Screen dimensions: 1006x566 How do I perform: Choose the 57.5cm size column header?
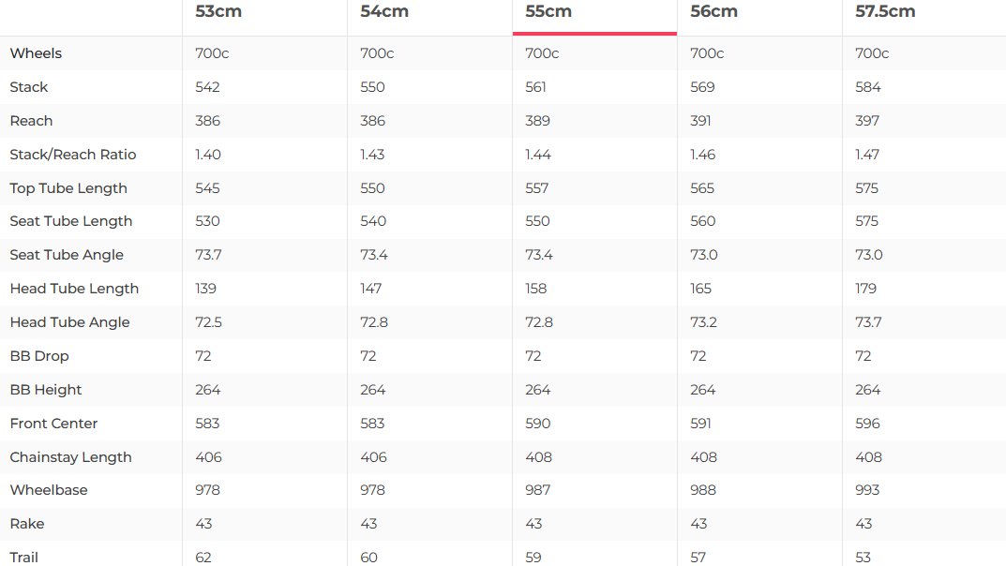(885, 12)
